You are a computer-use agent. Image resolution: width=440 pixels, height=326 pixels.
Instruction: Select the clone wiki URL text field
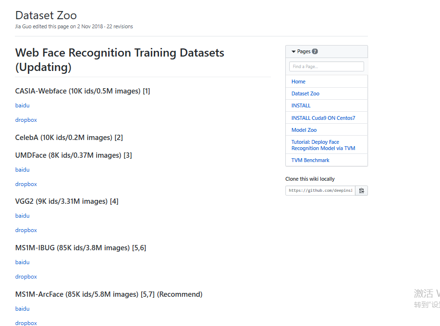coord(320,190)
